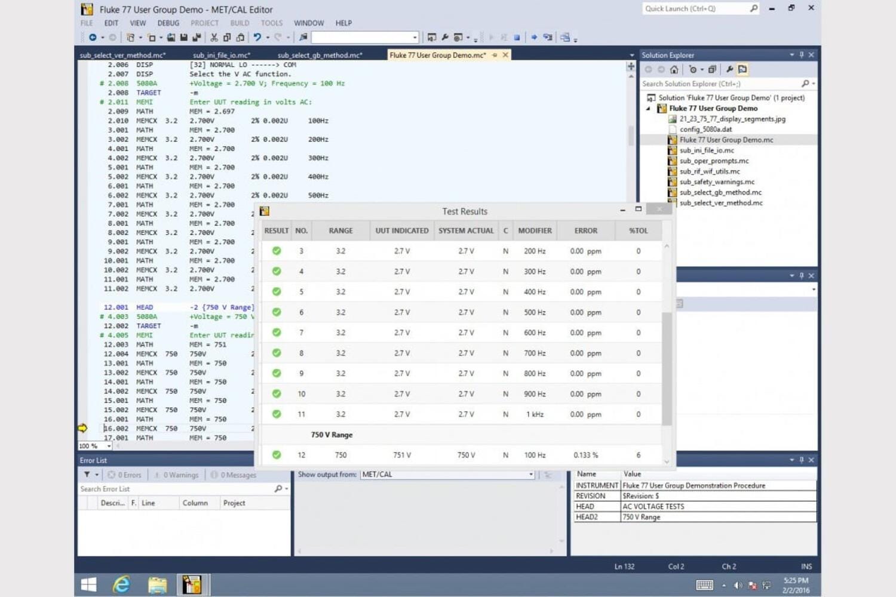Image resolution: width=896 pixels, height=597 pixels.
Task: Open Properties wrench in Solution Explorer
Action: coord(729,69)
